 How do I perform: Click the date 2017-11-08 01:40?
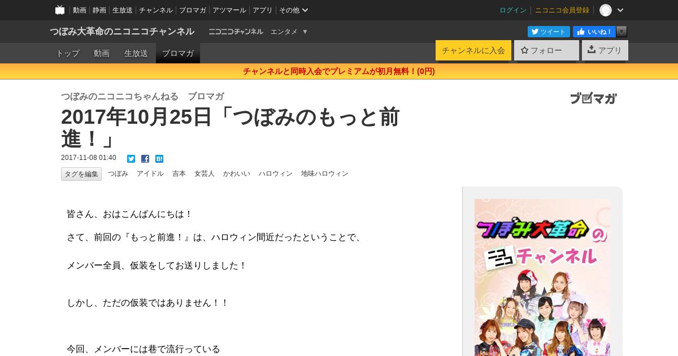pyautogui.click(x=89, y=158)
